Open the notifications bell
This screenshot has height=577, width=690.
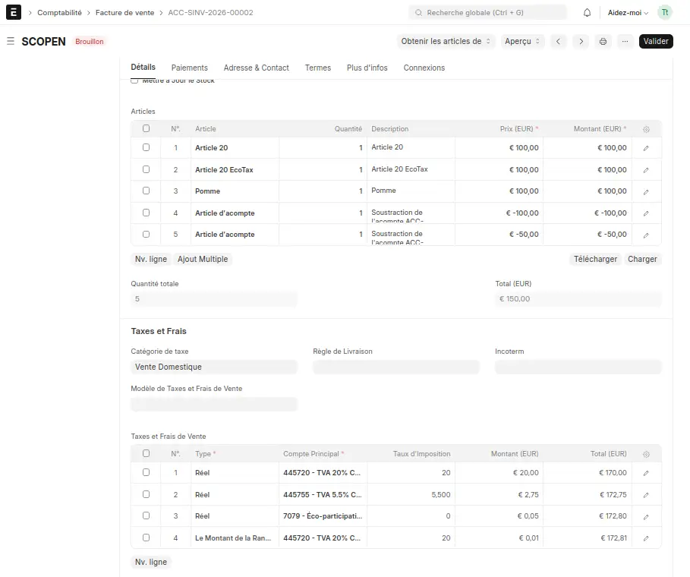point(587,13)
